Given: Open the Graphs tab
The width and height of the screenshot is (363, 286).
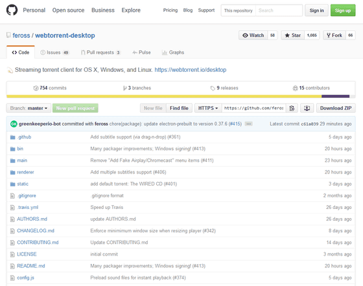Looking at the screenshot, I should 173,52.
